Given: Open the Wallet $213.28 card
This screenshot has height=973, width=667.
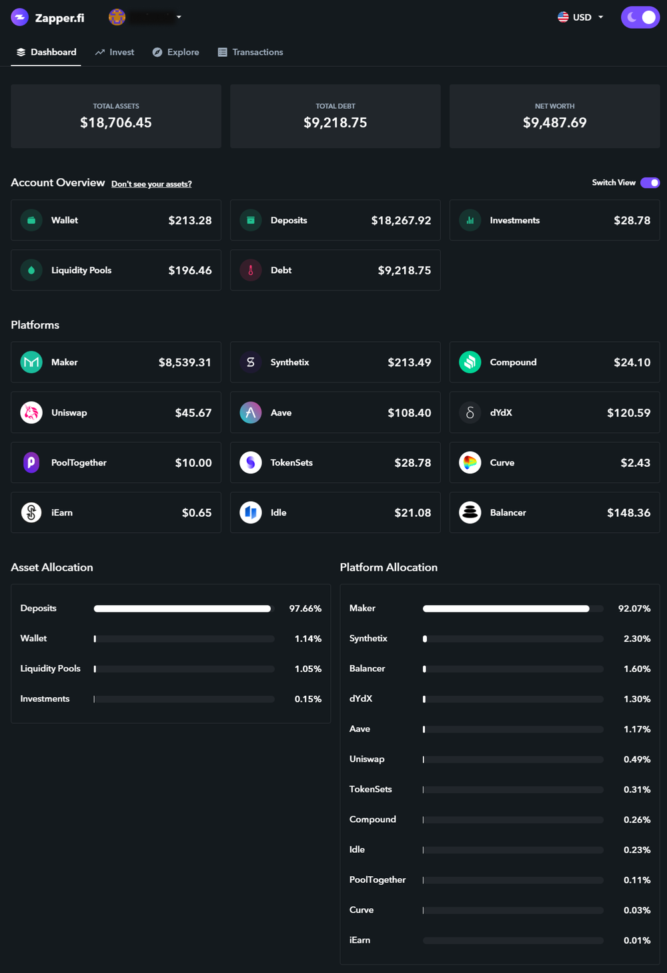Looking at the screenshot, I should pos(116,220).
